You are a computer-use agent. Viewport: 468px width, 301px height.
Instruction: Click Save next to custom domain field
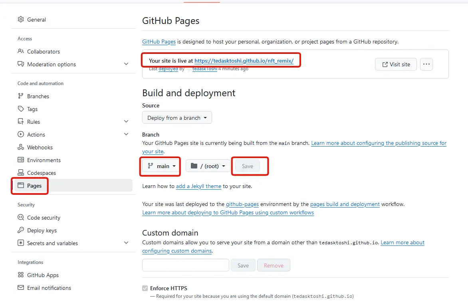coord(243,265)
